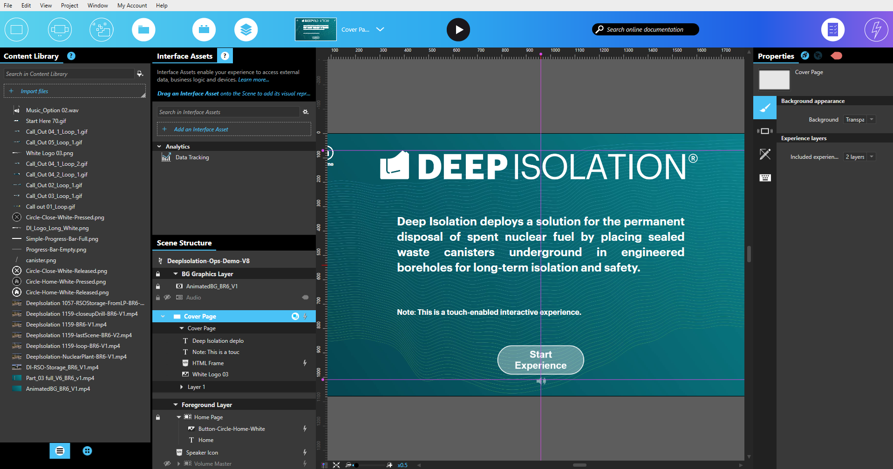The height and width of the screenshot is (469, 893).
Task: Open the pencil-and-ruler properties tab
Action: 765,154
